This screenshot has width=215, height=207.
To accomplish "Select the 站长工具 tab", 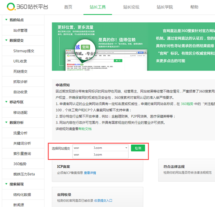I will [x=98, y=7].
